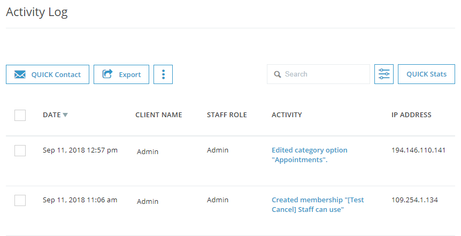The height and width of the screenshot is (236, 461).
Task: Click the QUICK Contact button label
Action: [x=56, y=75]
